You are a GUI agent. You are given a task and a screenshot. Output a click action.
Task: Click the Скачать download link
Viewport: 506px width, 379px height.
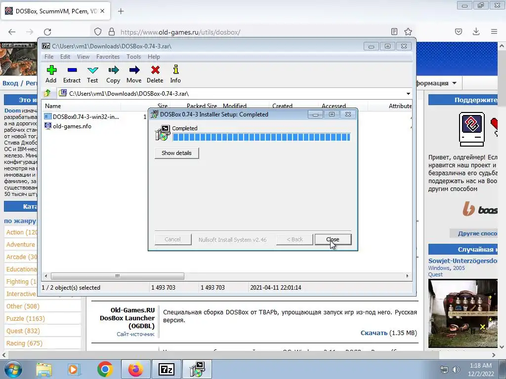click(x=374, y=333)
